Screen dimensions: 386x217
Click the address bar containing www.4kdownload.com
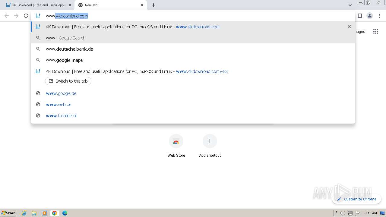[x=193, y=16]
